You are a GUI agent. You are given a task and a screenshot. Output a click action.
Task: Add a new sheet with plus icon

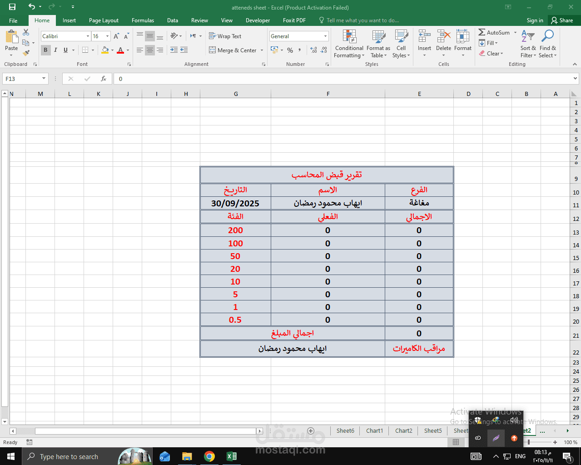click(x=311, y=430)
